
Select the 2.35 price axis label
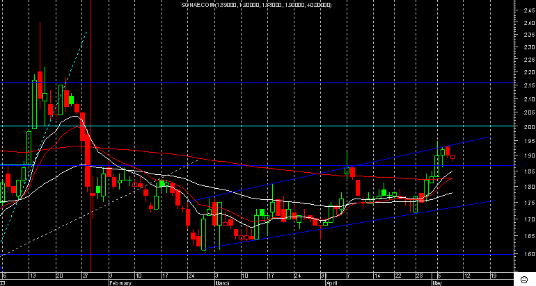click(529, 35)
